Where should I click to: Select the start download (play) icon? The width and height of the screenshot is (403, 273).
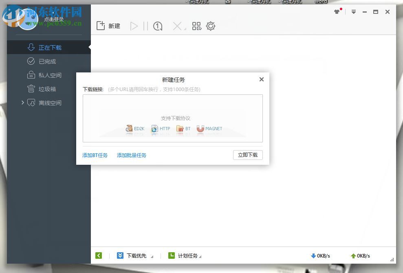(134, 26)
